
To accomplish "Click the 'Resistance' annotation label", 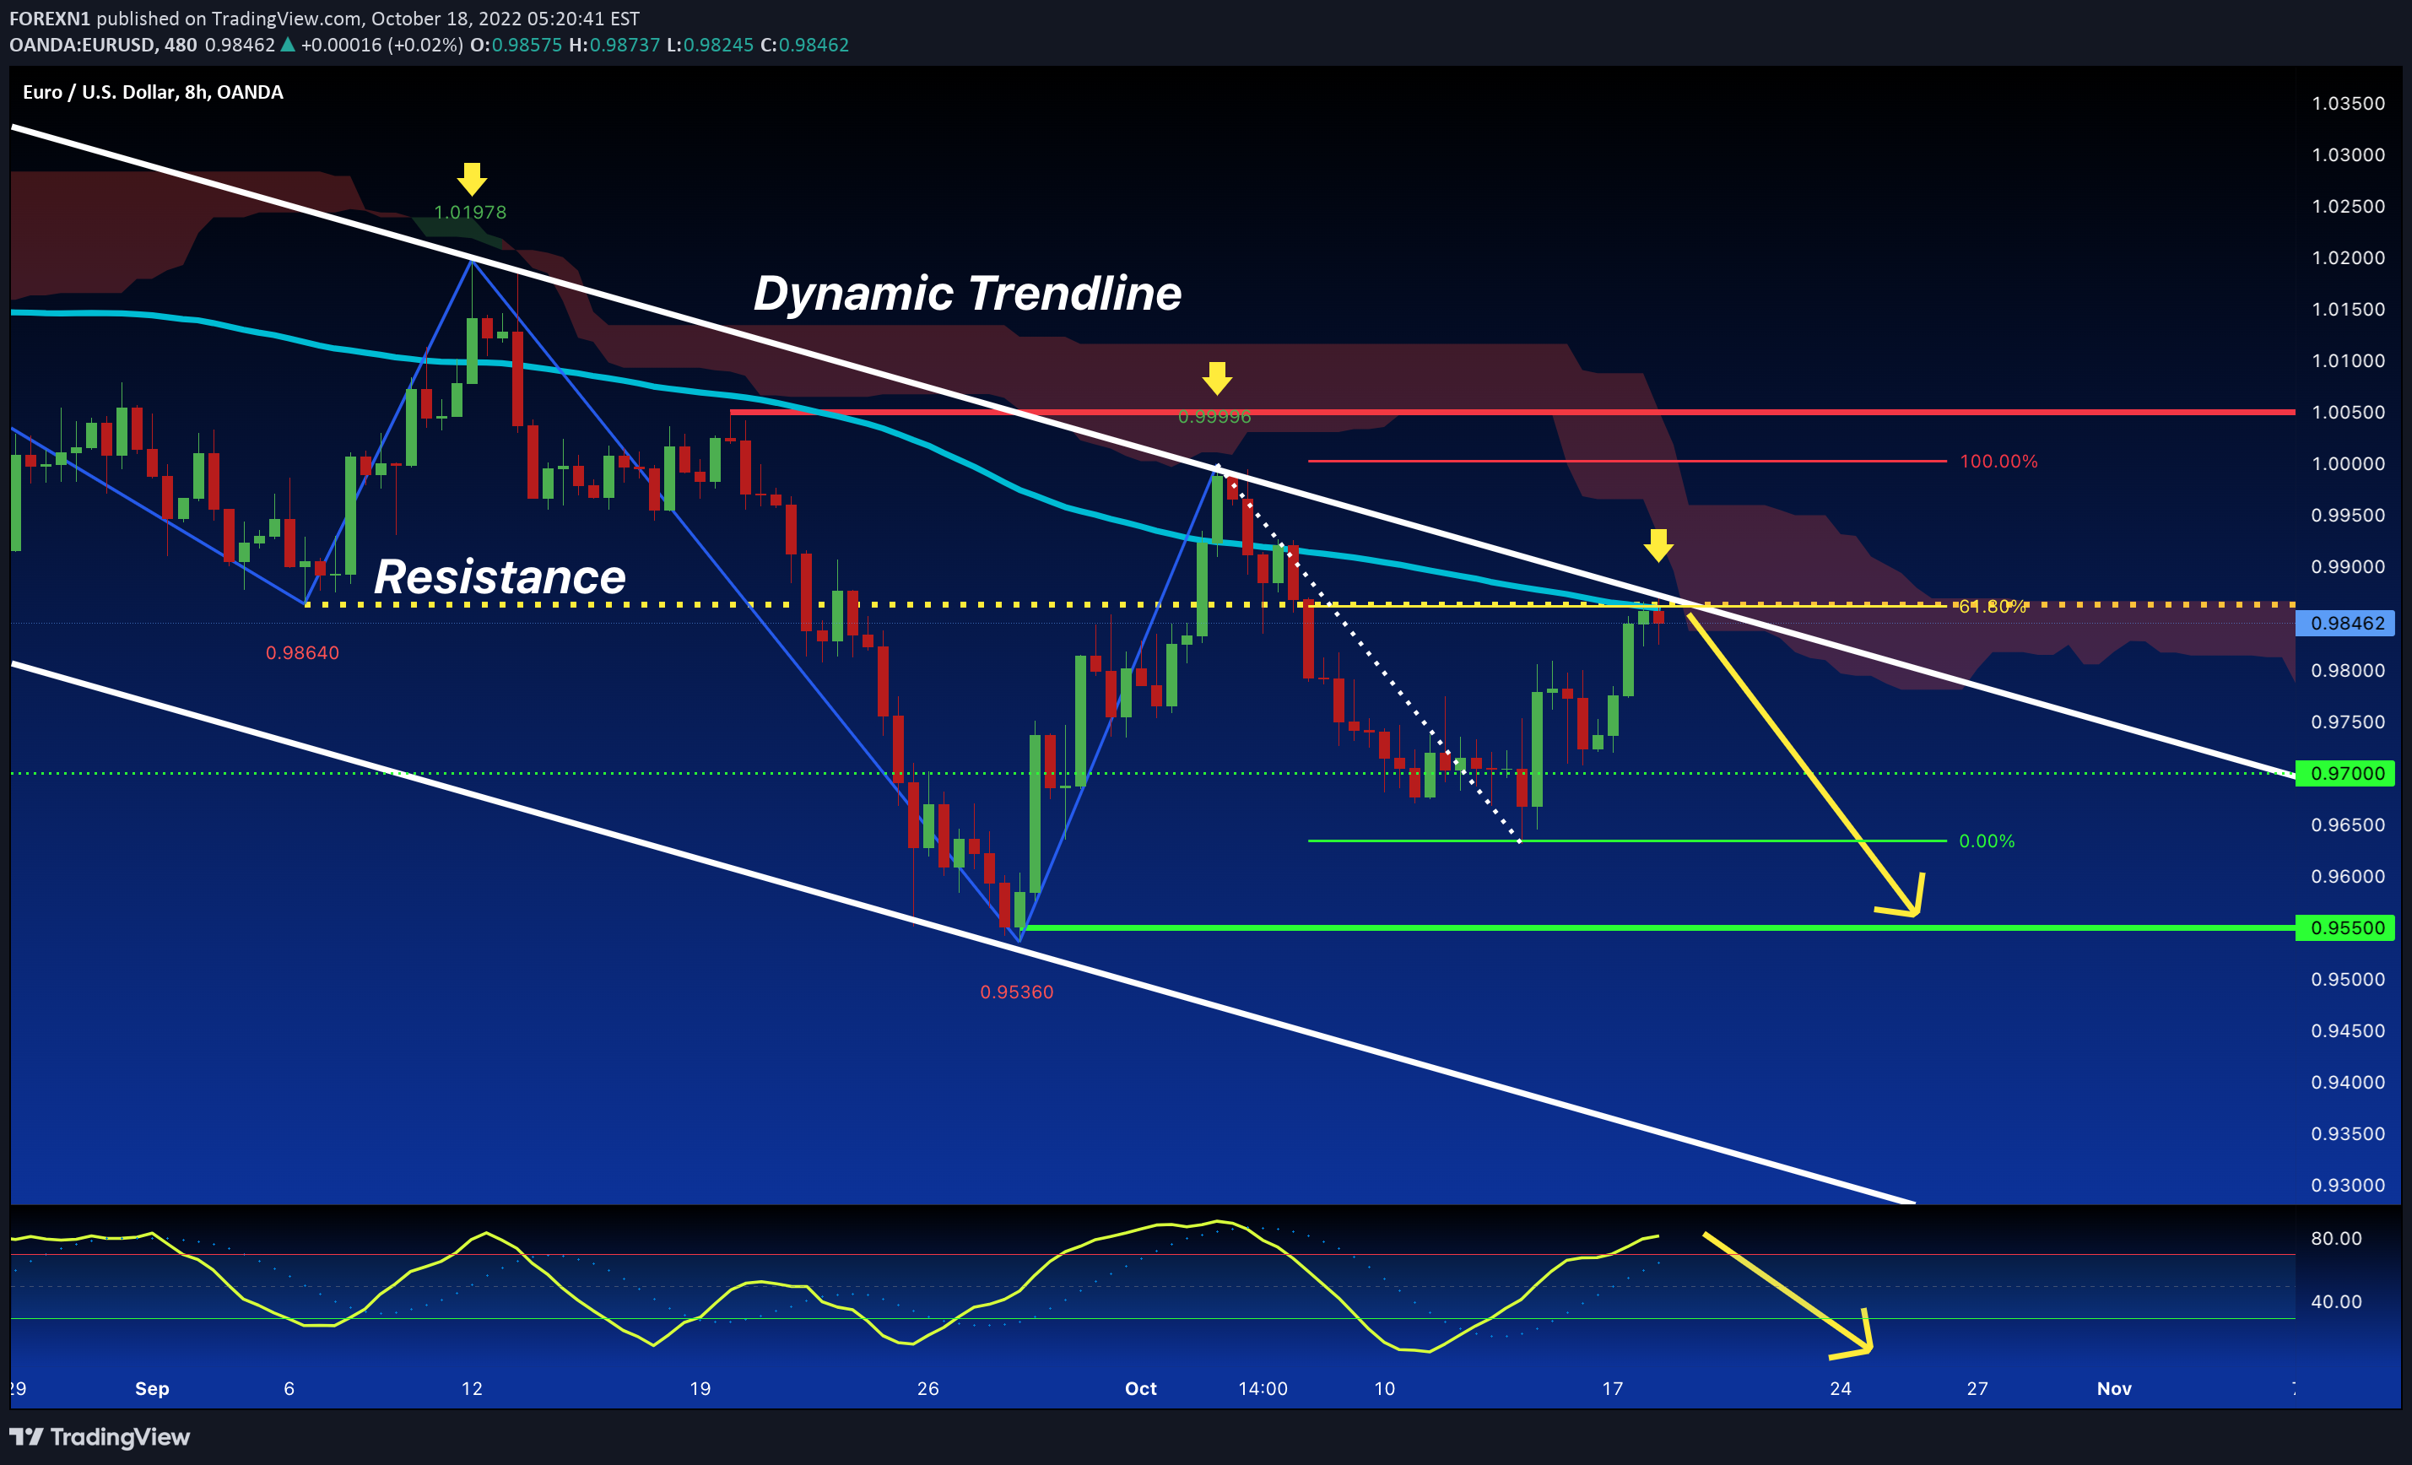I will click(500, 576).
